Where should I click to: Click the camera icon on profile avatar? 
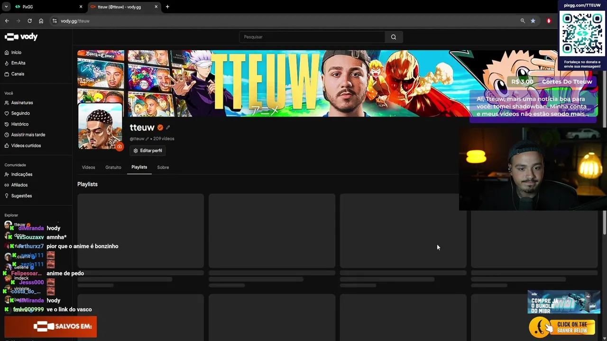click(120, 147)
